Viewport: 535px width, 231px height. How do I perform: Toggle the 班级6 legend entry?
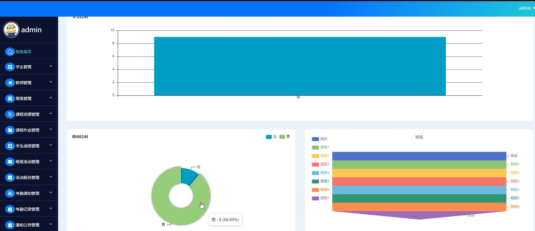click(x=320, y=190)
